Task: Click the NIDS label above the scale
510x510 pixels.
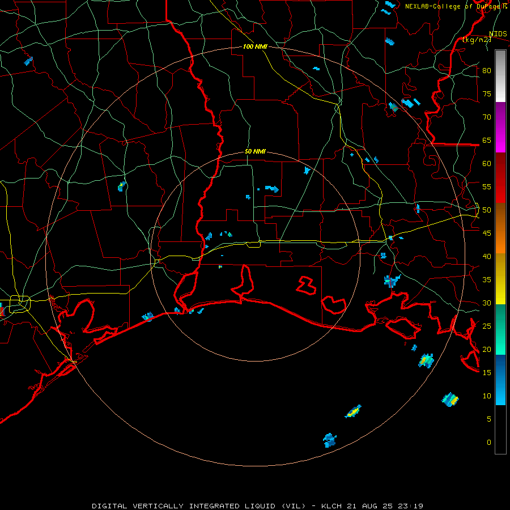Action: pos(498,34)
